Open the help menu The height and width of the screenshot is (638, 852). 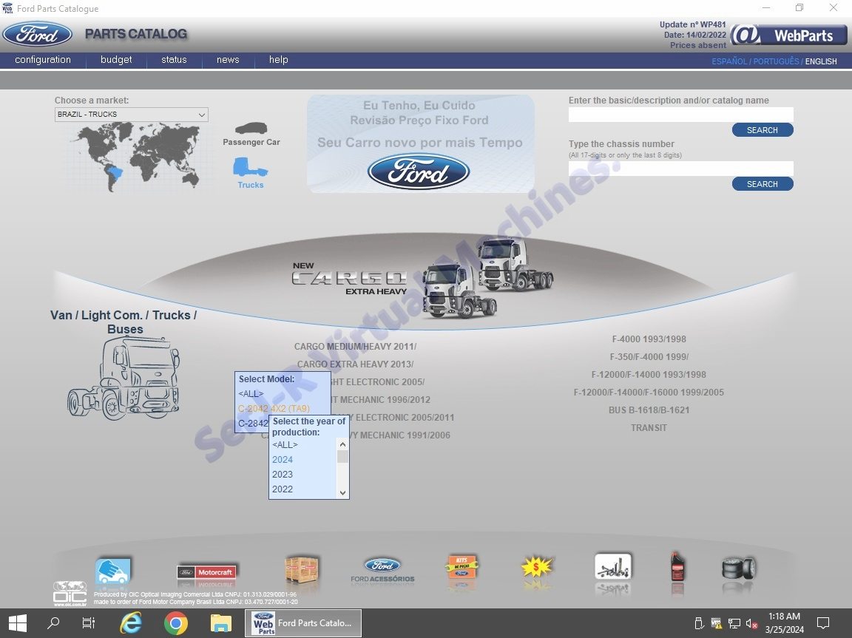point(278,60)
